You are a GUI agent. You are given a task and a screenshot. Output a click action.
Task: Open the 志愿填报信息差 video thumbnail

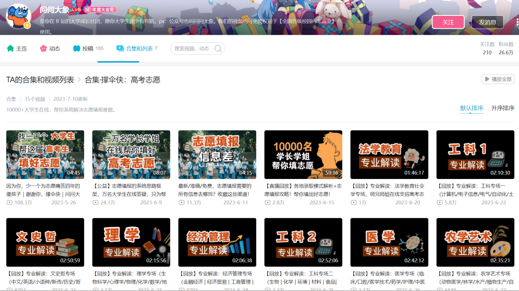217,154
